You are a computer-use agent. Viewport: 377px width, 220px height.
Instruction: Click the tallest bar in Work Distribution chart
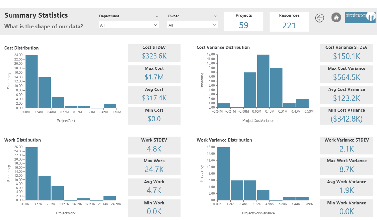pyautogui.click(x=31, y=173)
